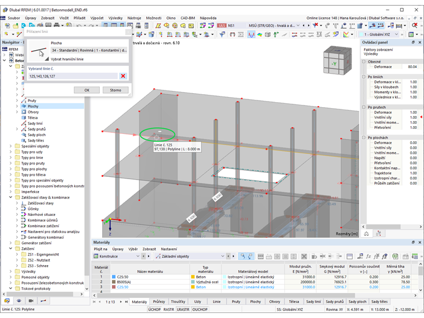The height and width of the screenshot is (318, 424).
Task: Click the second tab icon in control panel bottom
Action: pyautogui.click(x=379, y=234)
